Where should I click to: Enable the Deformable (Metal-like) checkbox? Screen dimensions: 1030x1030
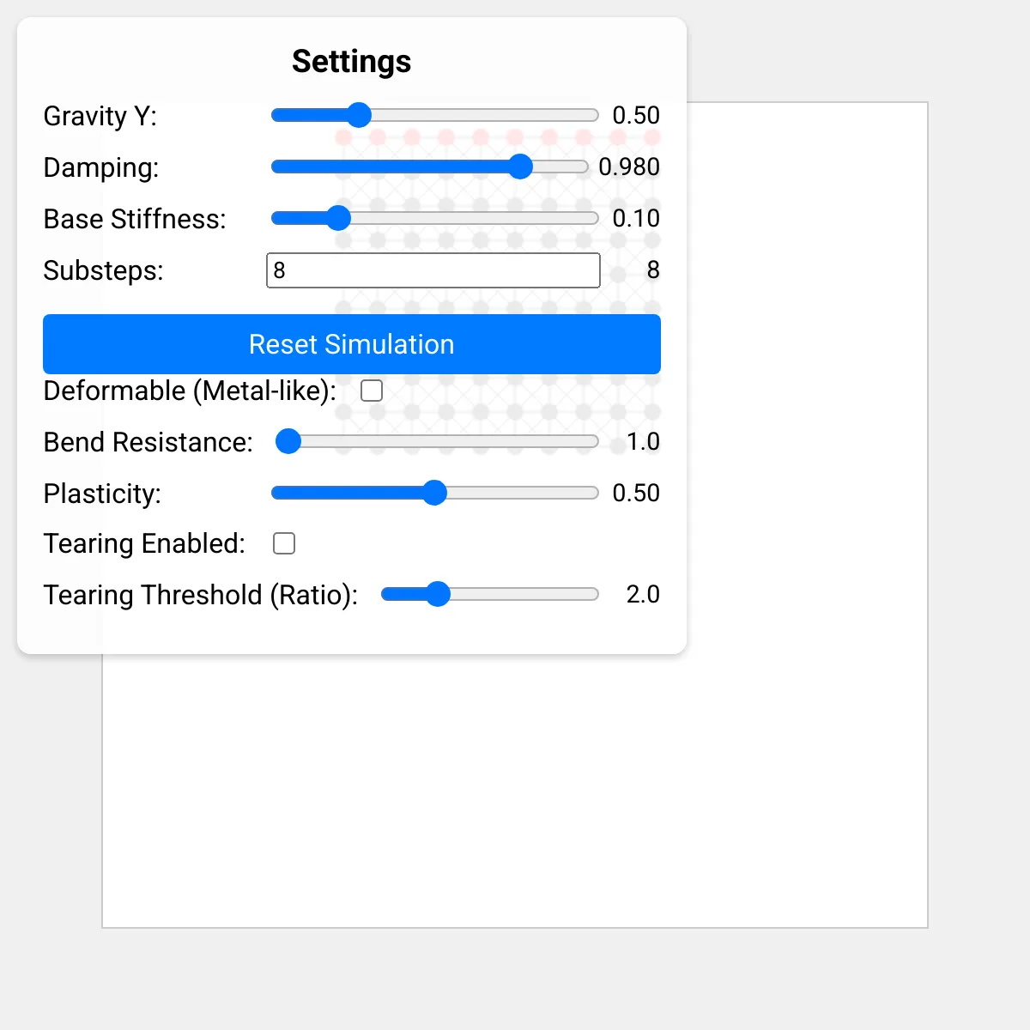(372, 391)
